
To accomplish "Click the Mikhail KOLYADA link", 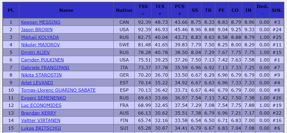I will click(x=40, y=37).
